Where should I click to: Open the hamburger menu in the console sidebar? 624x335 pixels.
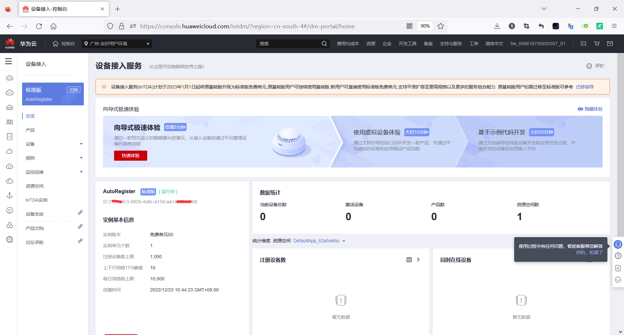(8, 61)
